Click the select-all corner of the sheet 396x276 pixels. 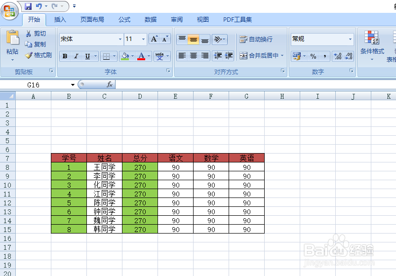(x=8, y=96)
